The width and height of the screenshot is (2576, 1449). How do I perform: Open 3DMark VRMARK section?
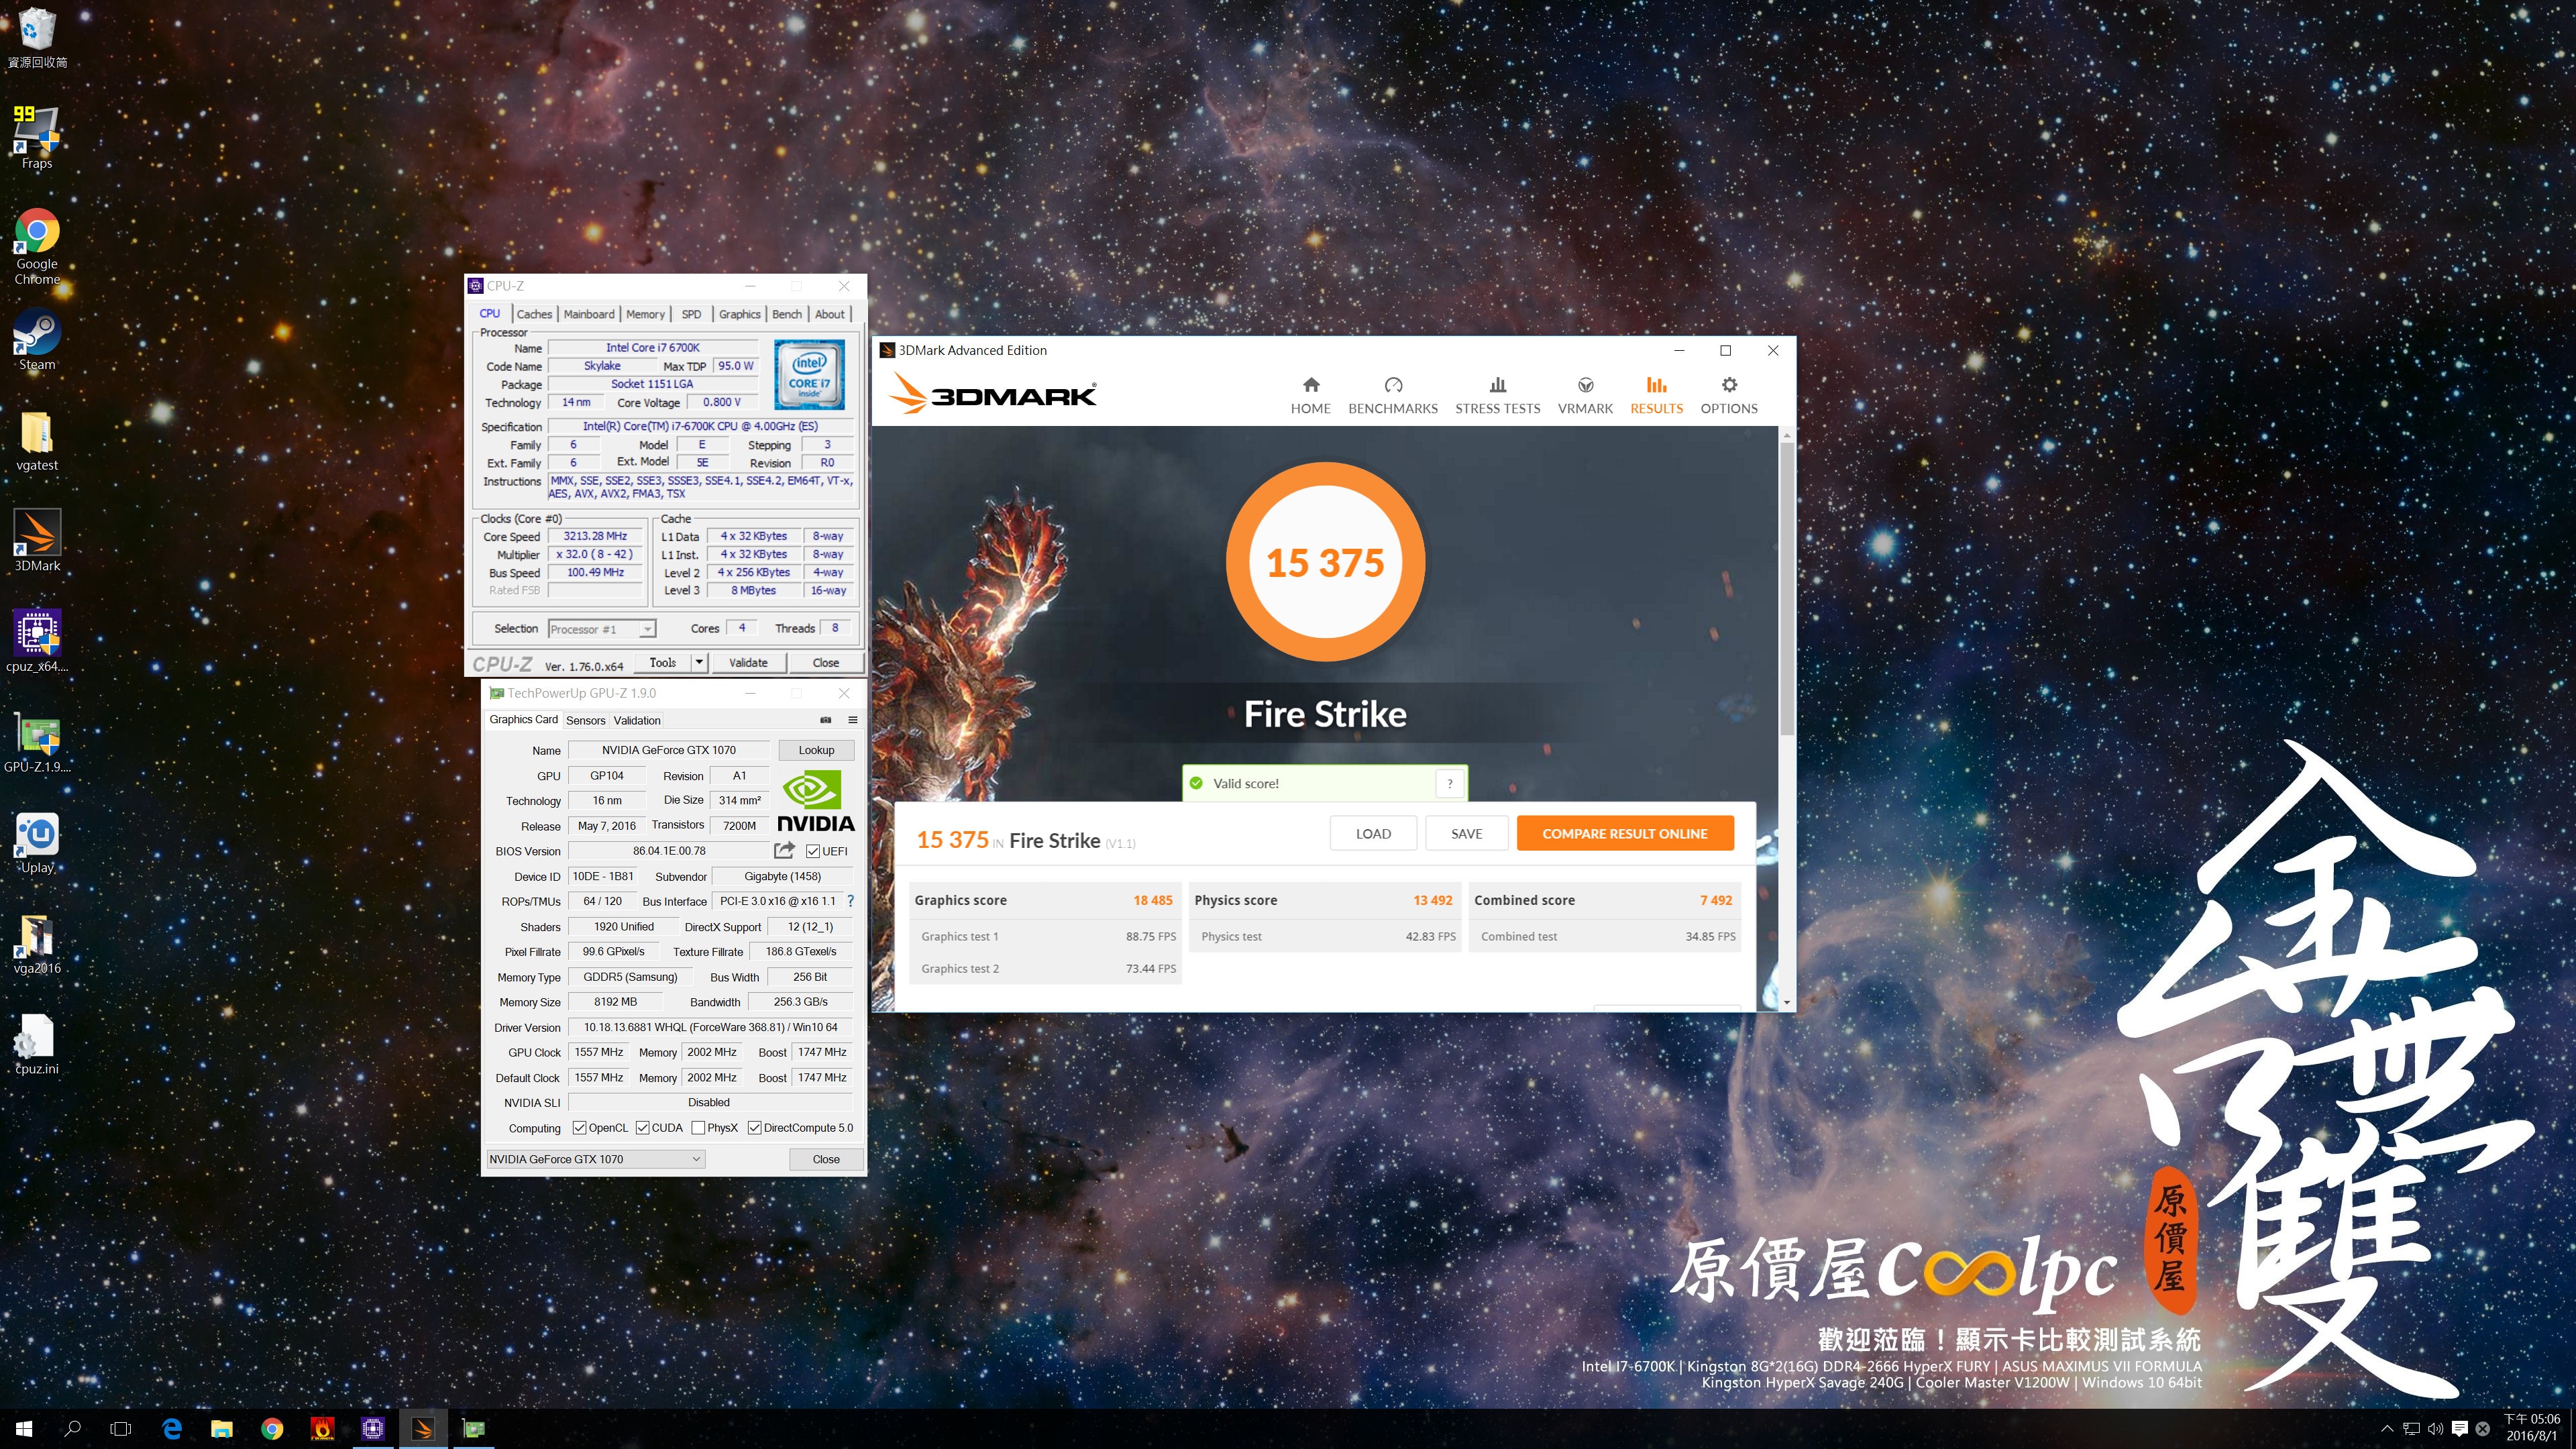[x=1585, y=396]
